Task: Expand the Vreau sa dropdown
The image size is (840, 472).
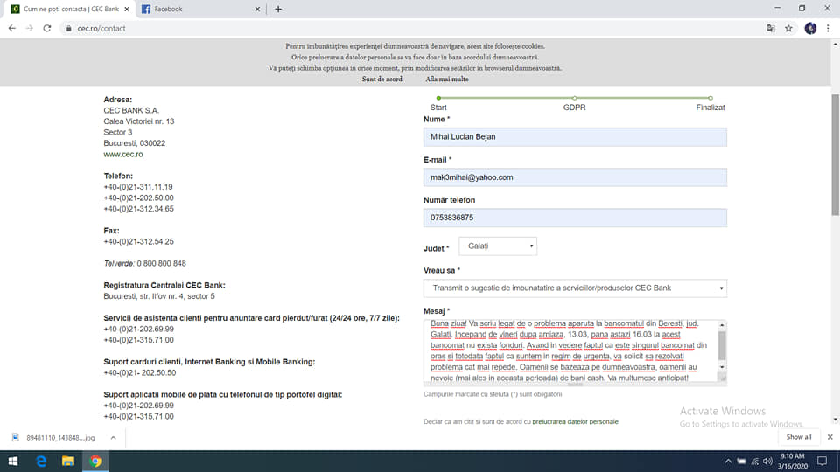Action: (575, 288)
